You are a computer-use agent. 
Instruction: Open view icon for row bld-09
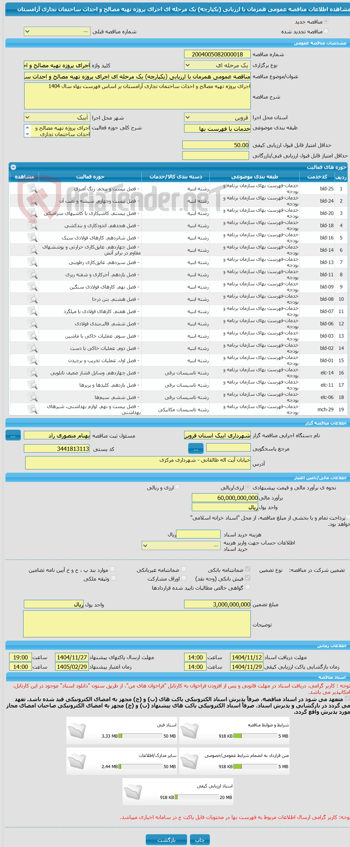tap(32, 287)
